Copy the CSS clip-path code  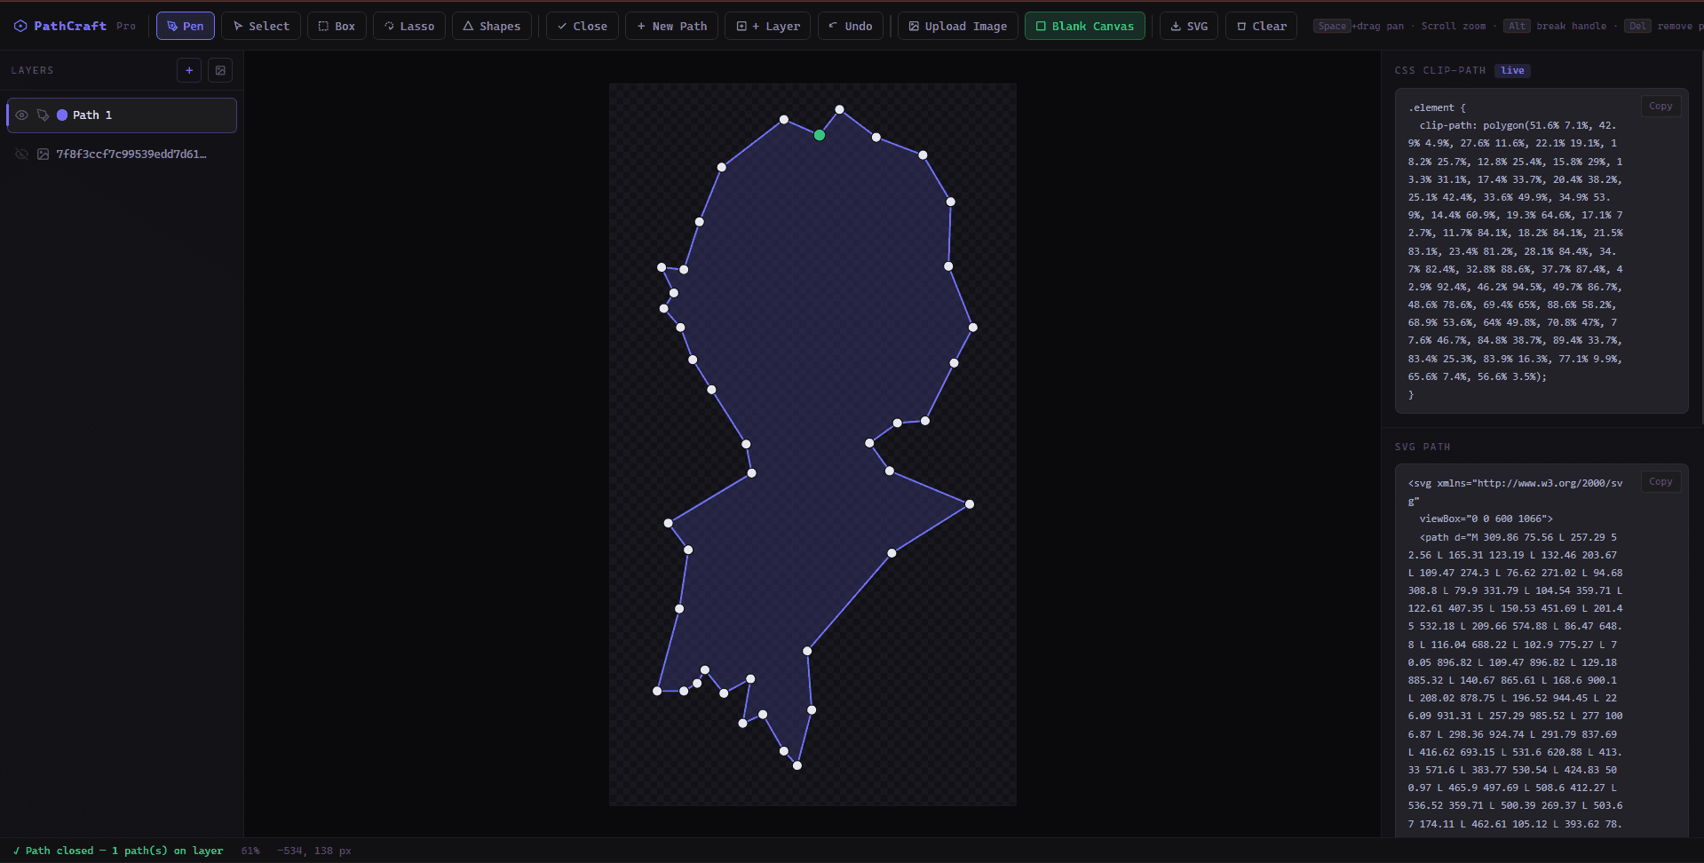(1660, 107)
